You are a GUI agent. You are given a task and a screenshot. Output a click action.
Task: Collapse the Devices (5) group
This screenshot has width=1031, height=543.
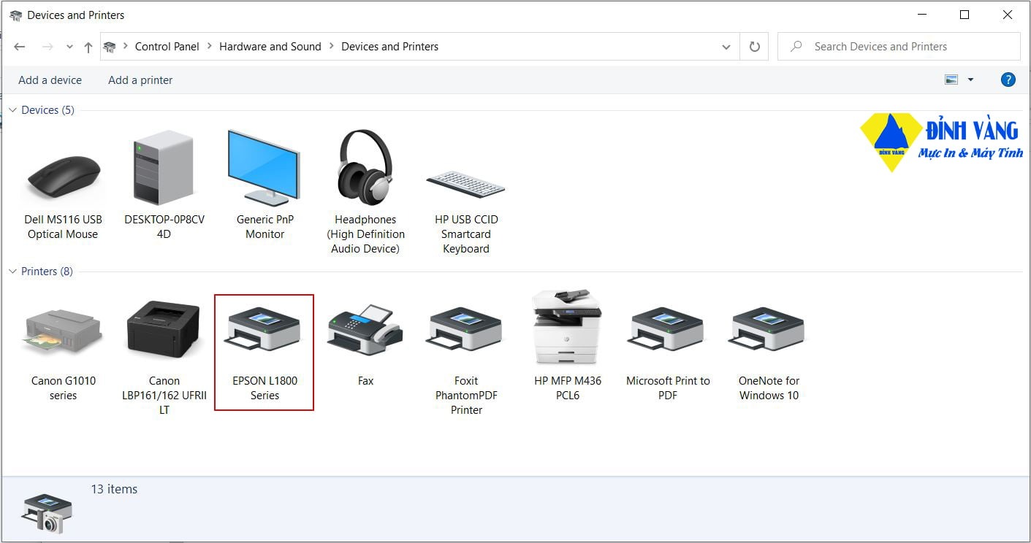pyautogui.click(x=12, y=110)
